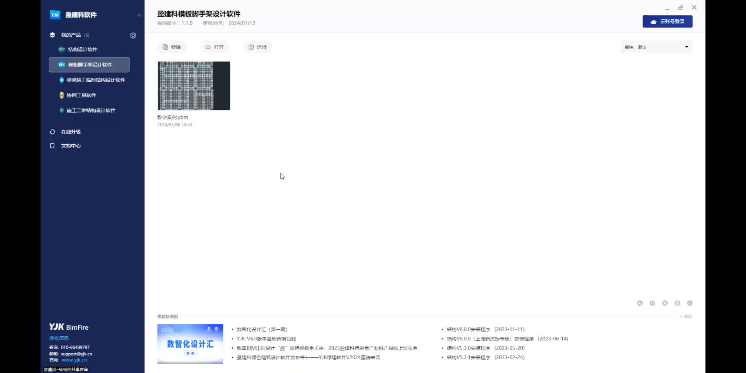Viewport: 746px width, 373px height.
Task: Click the 文档中心 document icon
Action: pos(52,146)
